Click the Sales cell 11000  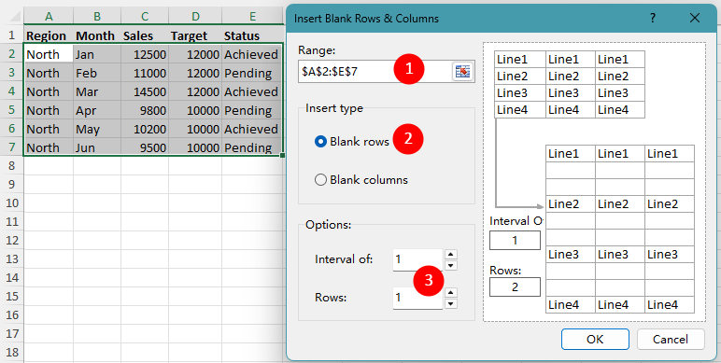coord(145,73)
